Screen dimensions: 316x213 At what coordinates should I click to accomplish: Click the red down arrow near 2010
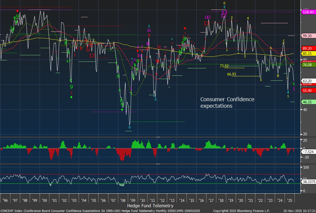point(138,51)
